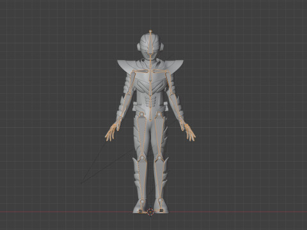
Task: Click the helmet ear piece on the viewer's left
Action: (x=139, y=47)
